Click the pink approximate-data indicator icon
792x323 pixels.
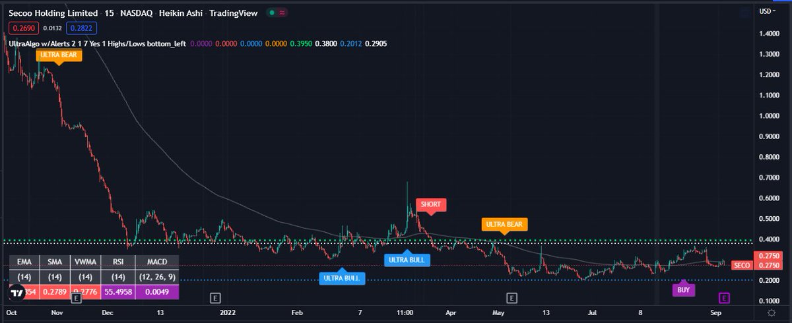click(282, 13)
